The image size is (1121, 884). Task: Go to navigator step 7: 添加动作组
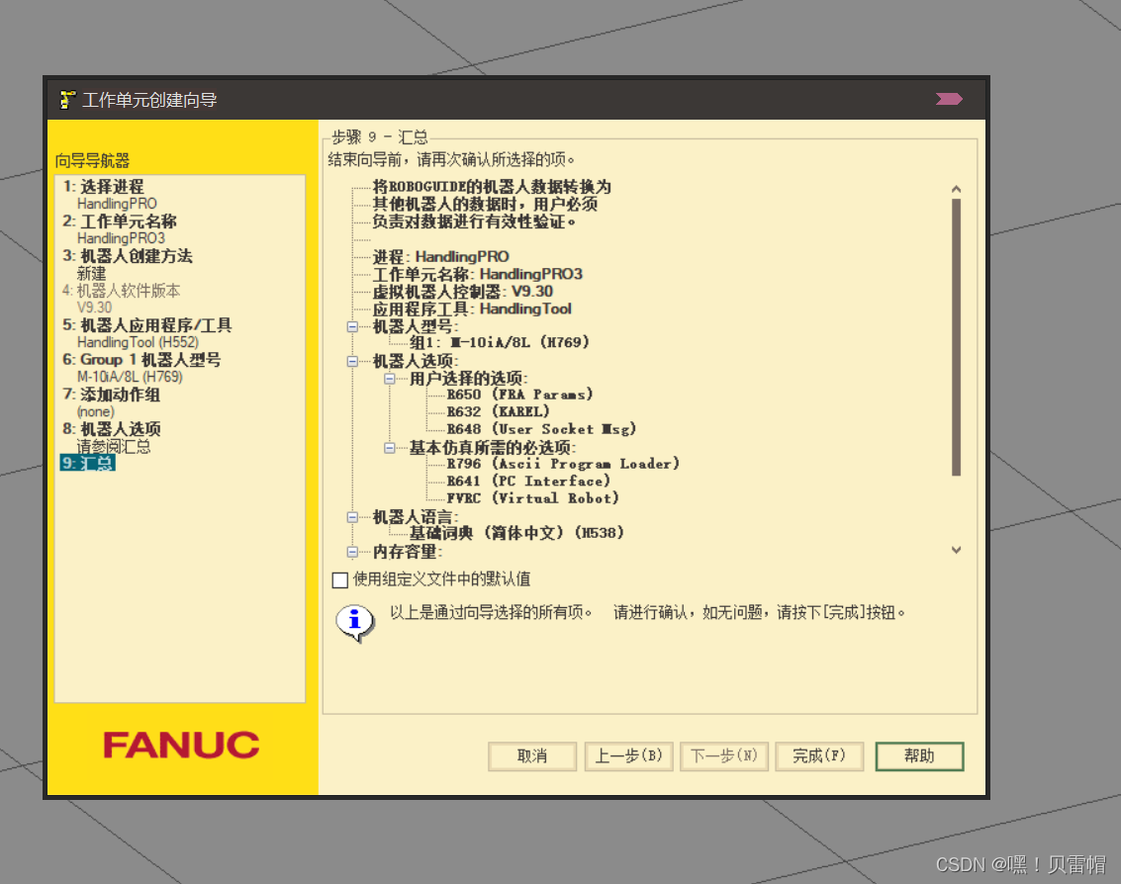pyautogui.click(x=111, y=395)
